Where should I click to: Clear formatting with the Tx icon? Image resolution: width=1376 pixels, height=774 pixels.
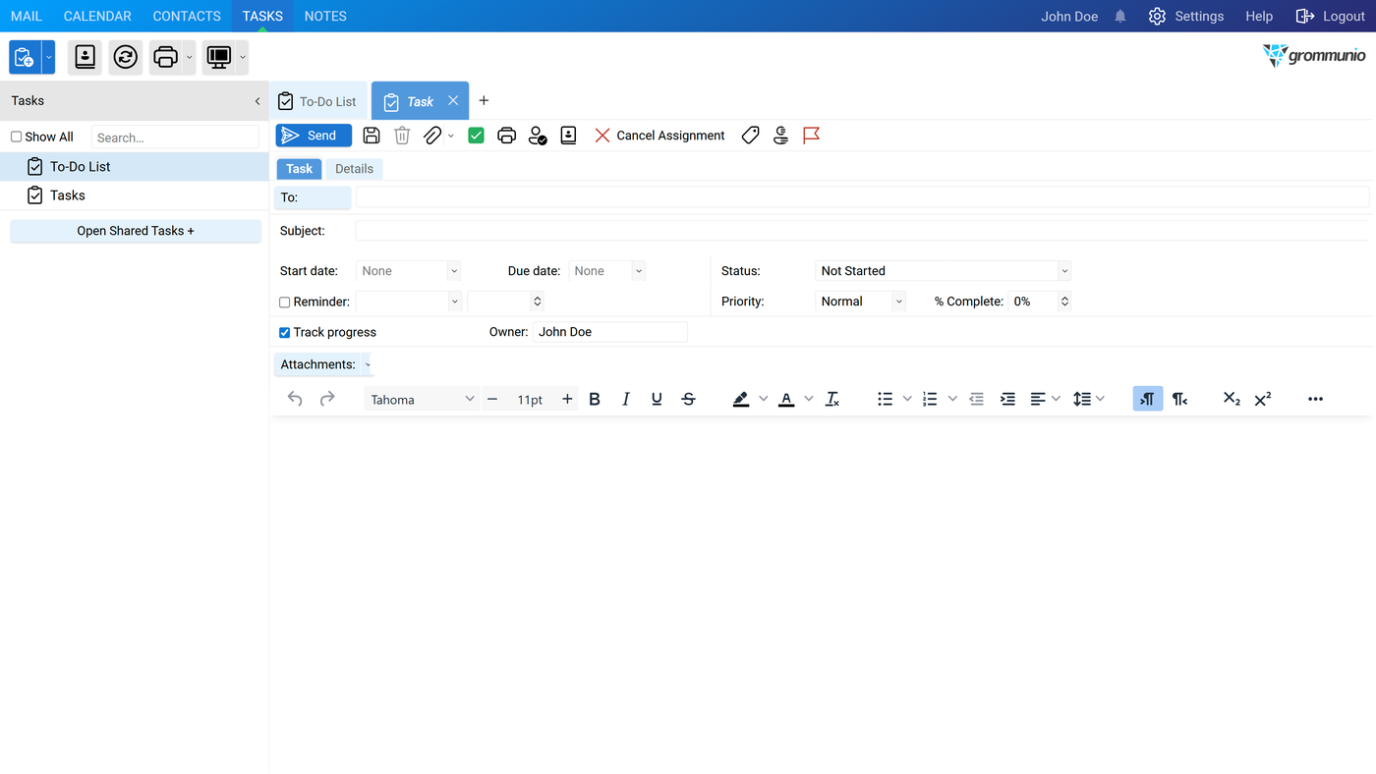[x=832, y=399]
